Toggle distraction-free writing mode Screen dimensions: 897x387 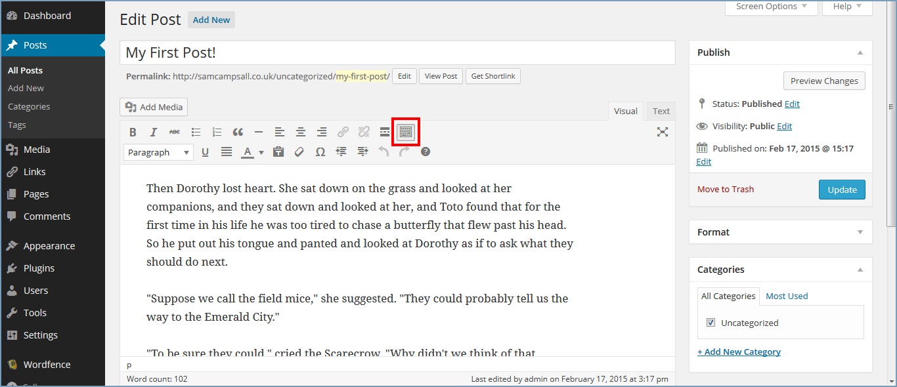[x=663, y=131]
